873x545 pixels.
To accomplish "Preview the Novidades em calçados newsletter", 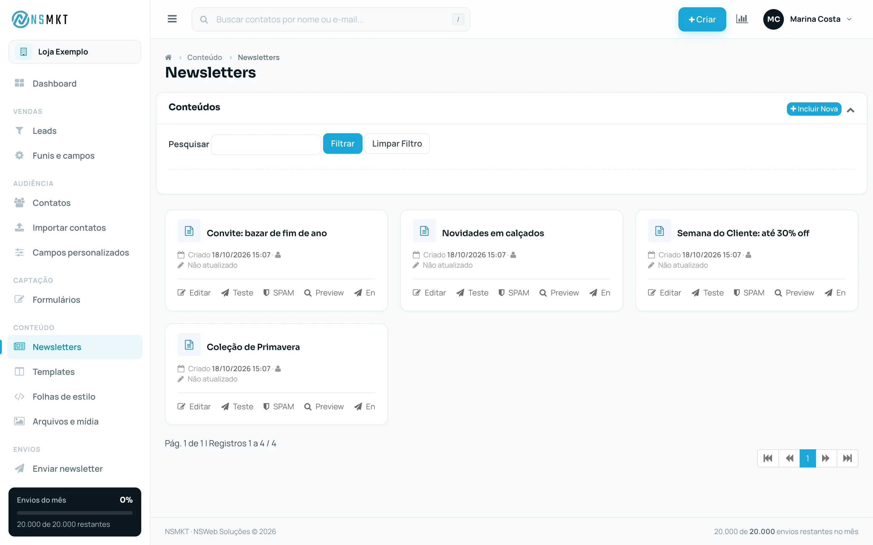I will (559, 293).
